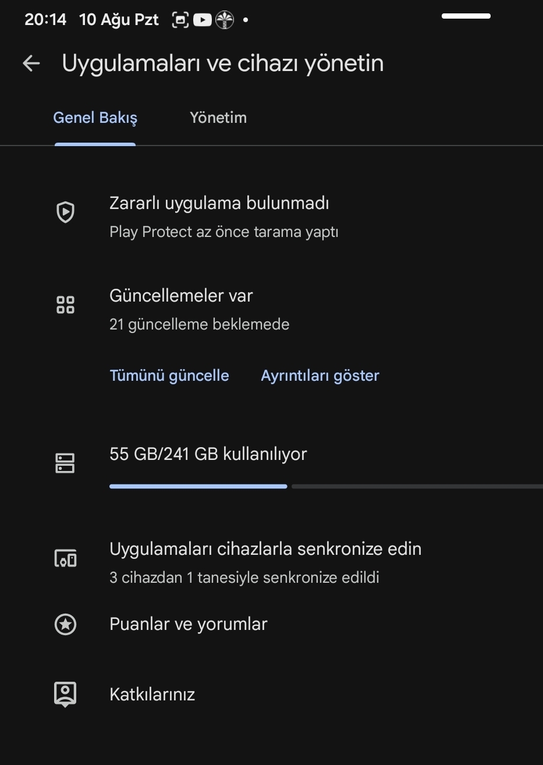Open the Katkılarınız entry
This screenshot has width=543, height=765.
click(271, 695)
